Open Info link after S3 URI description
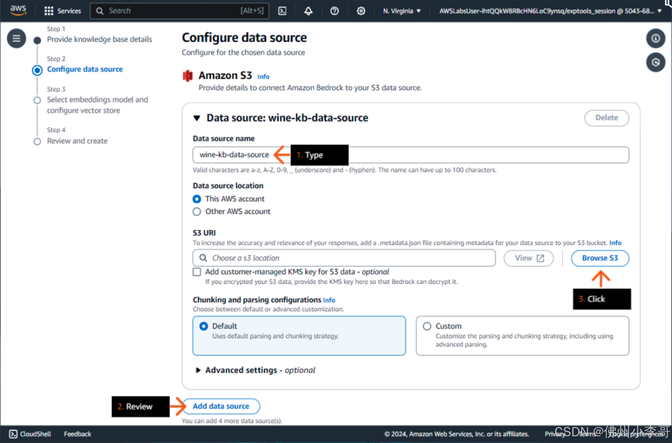This screenshot has width=672, height=443. coord(615,243)
